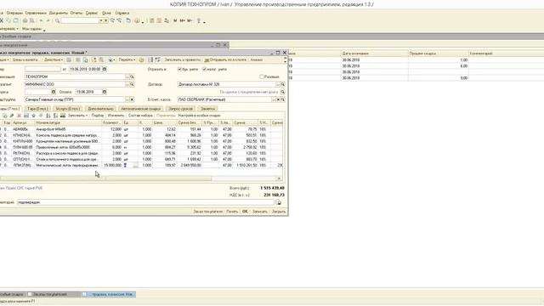
Task: Click magnifier next to МИНИМАКС ООО field
Action: point(132,84)
